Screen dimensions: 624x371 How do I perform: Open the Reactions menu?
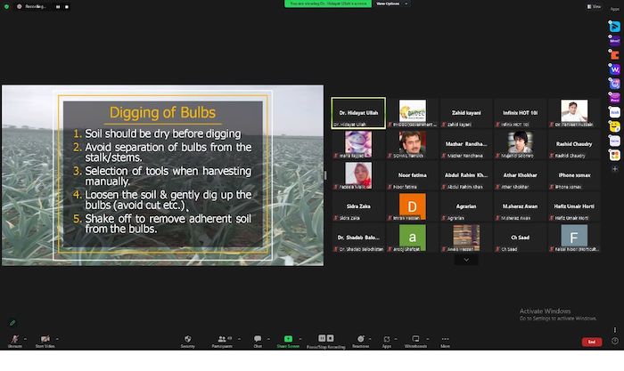coord(361,339)
